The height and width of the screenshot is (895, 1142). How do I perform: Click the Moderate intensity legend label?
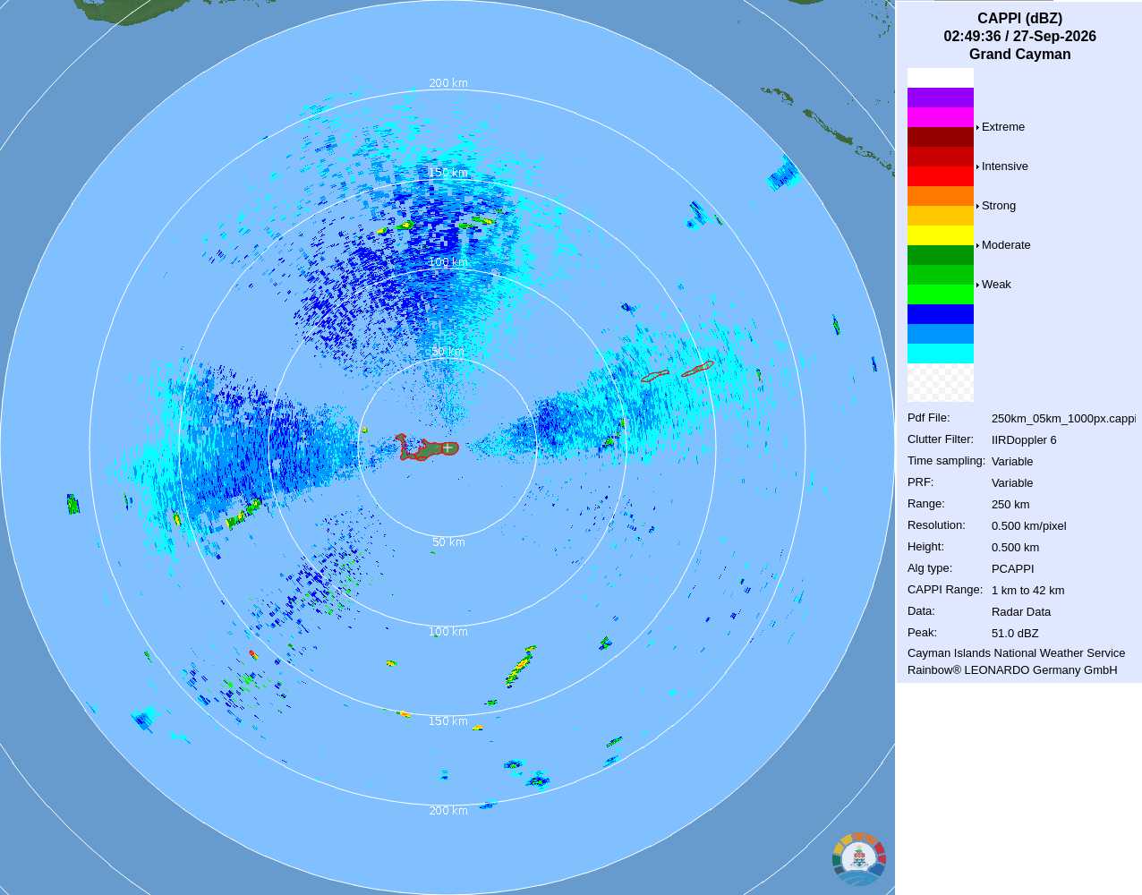[1006, 245]
